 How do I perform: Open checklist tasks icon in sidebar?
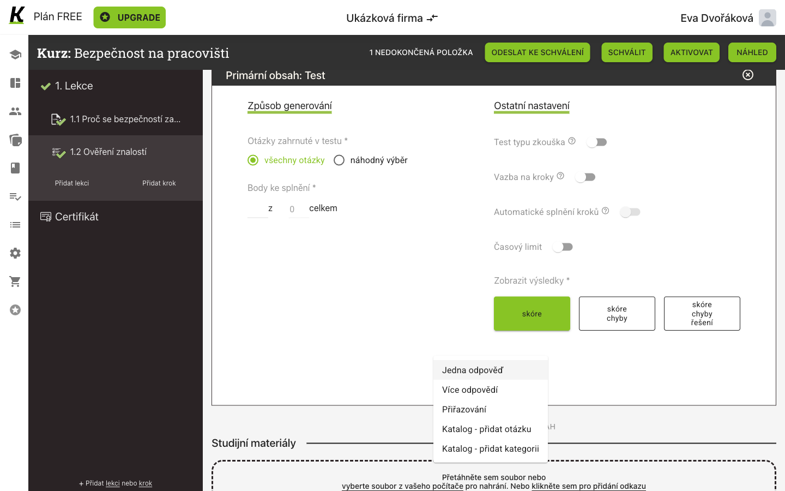[x=15, y=196]
